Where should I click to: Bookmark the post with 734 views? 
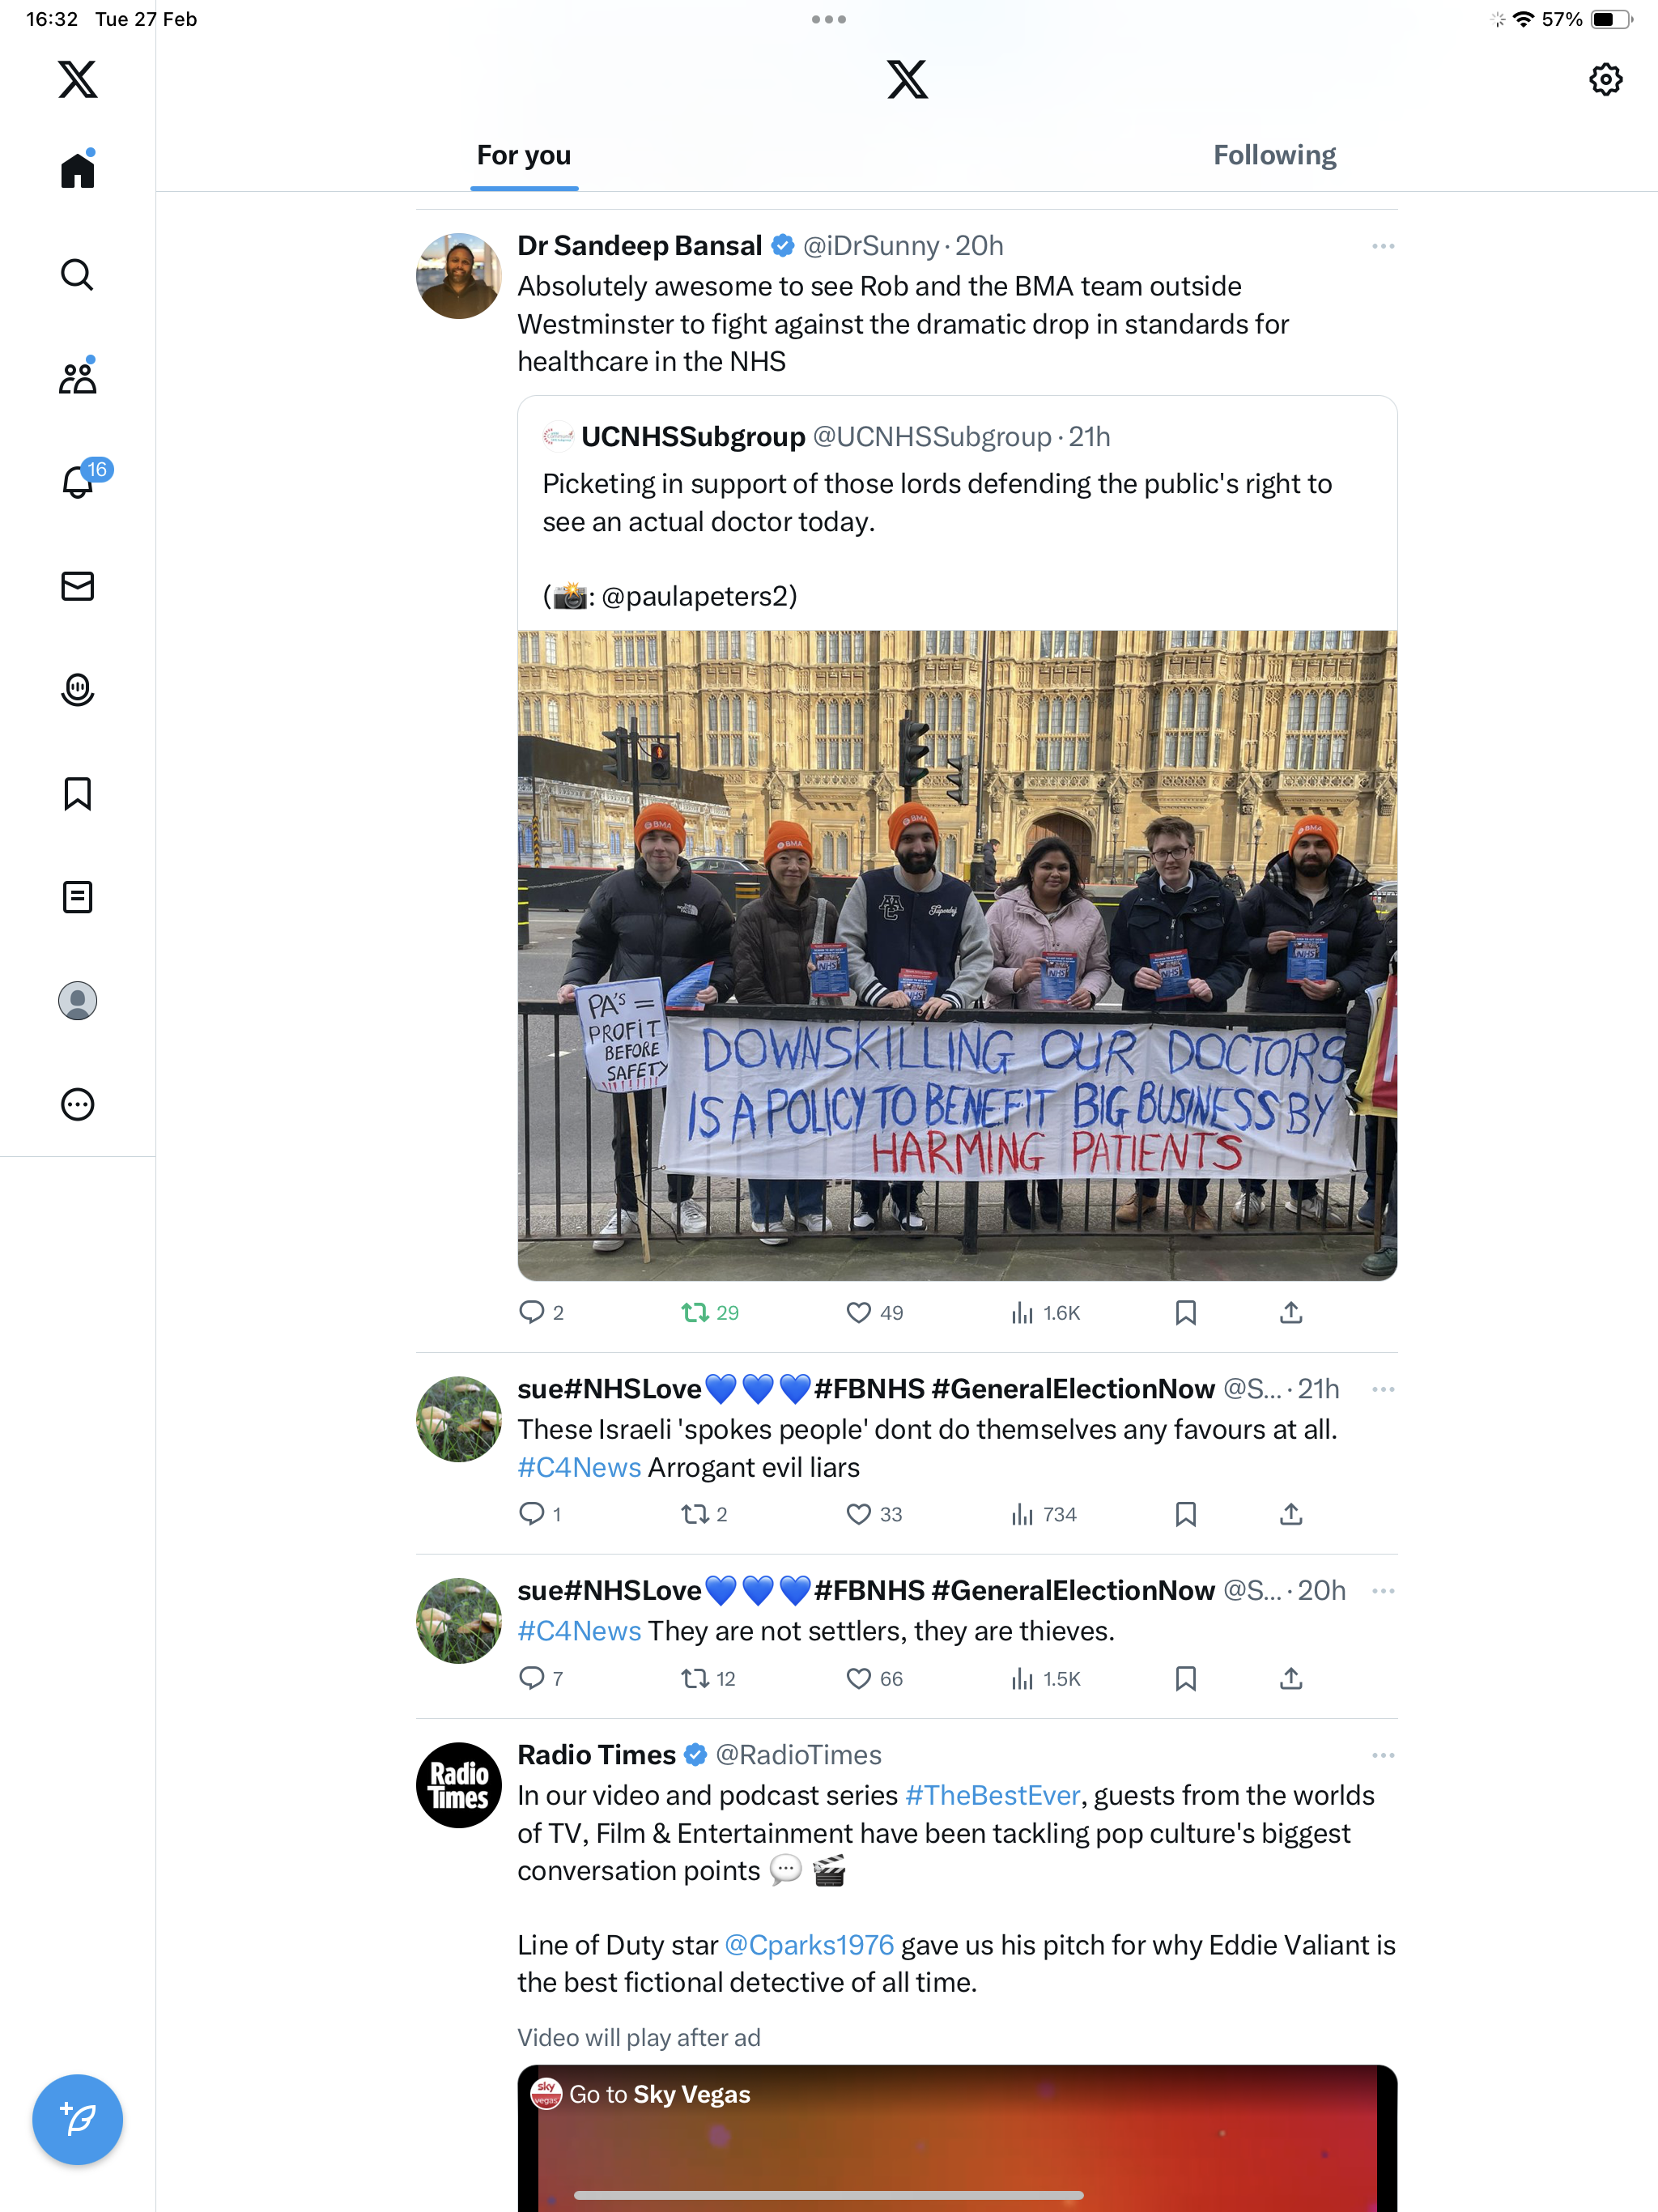point(1185,1514)
